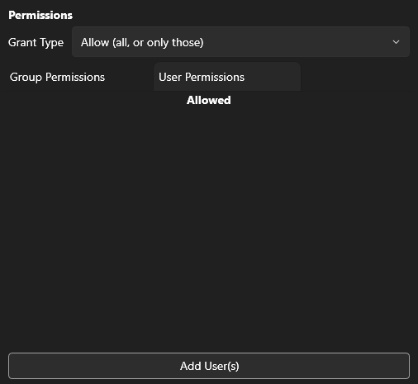Viewport: 418px width, 384px height.
Task: Open the Grant Type dropdown
Action: 240,42
